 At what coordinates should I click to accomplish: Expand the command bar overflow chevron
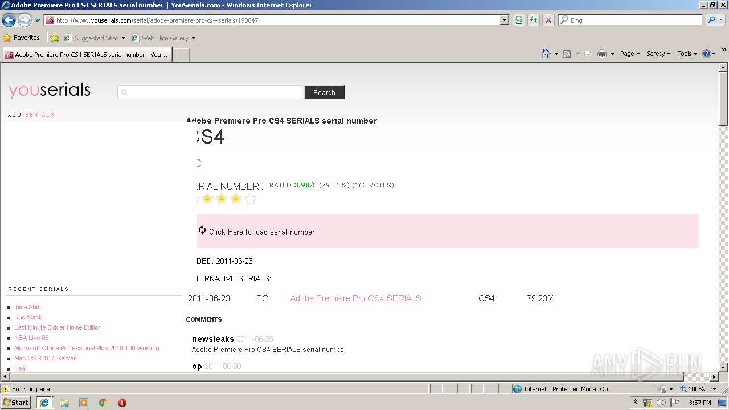pos(724,51)
